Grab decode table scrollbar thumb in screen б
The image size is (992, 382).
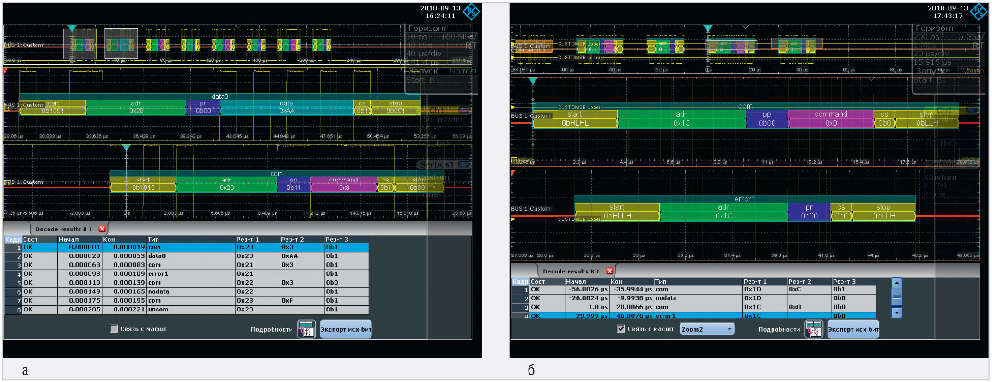(x=896, y=297)
